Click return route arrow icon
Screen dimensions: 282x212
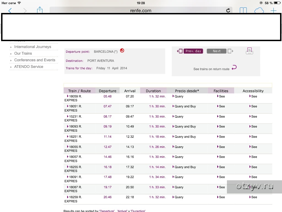tap(234, 68)
